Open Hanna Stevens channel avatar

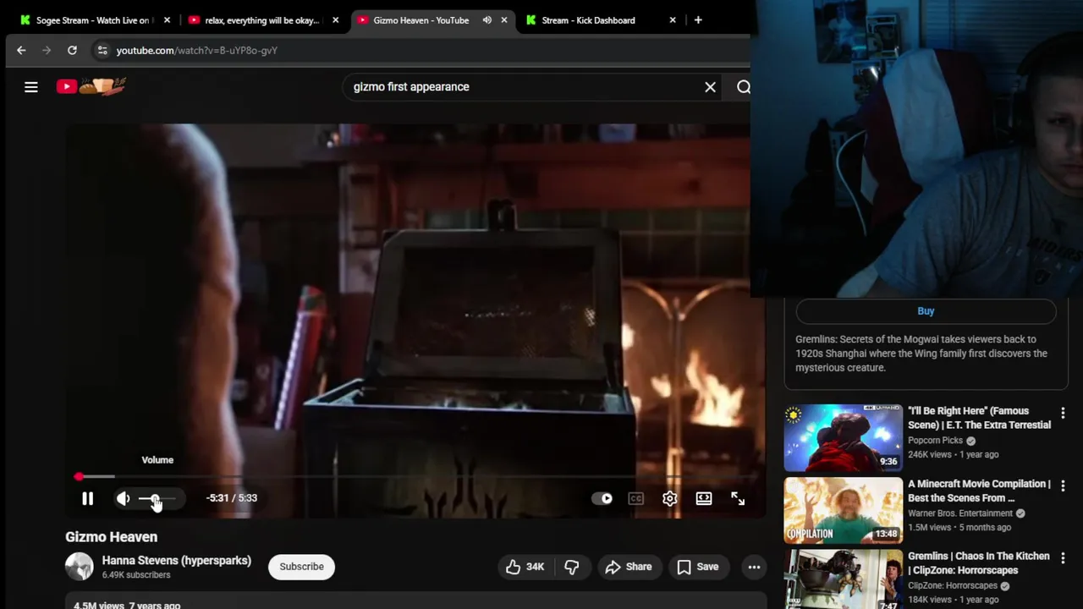coord(80,567)
